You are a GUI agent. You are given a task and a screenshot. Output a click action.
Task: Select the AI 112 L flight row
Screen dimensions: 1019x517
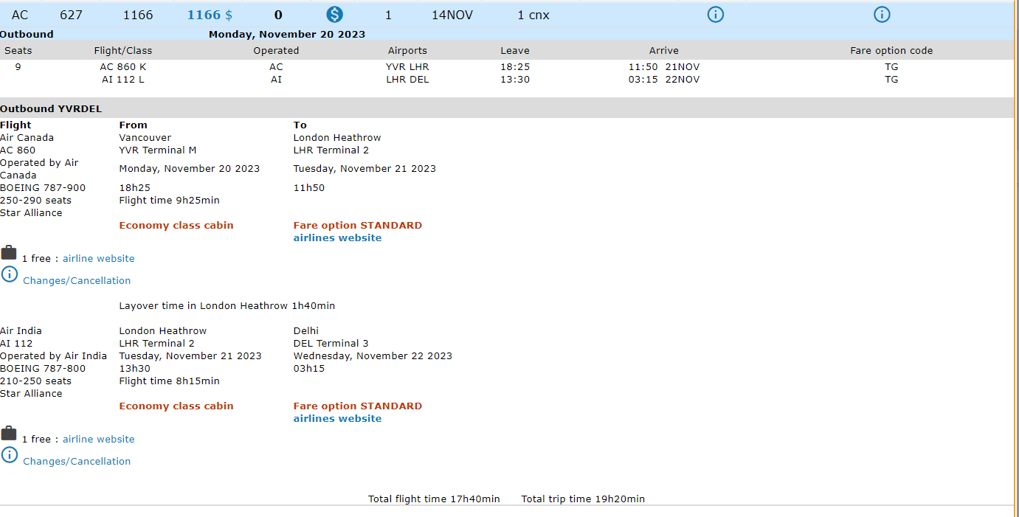pos(122,80)
